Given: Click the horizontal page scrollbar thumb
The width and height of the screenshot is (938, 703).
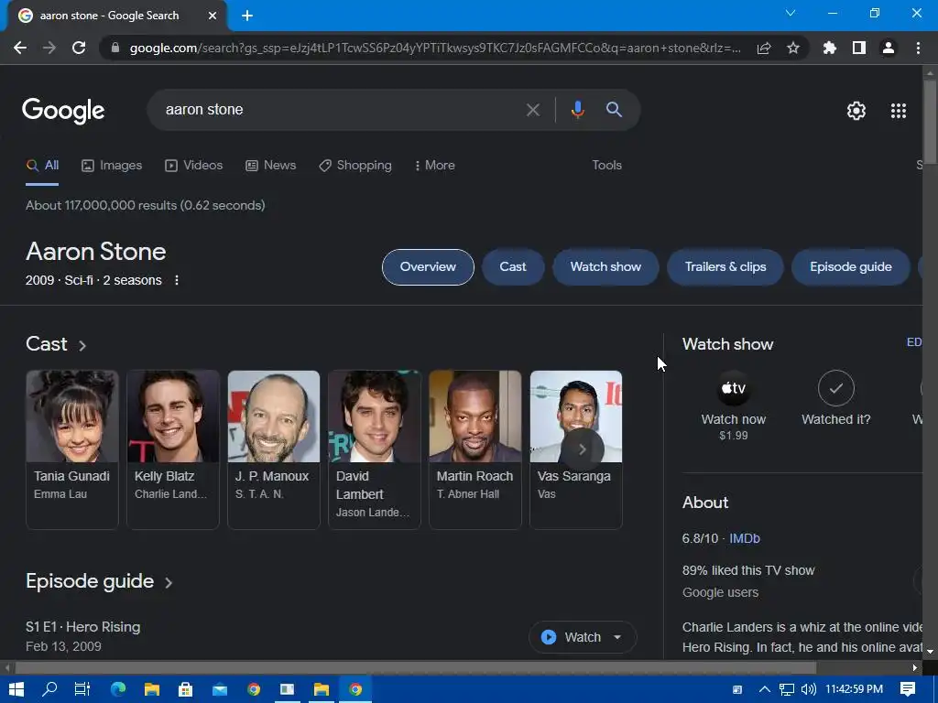Looking at the screenshot, I should (416, 667).
